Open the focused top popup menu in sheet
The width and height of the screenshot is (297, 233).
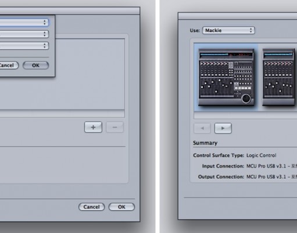24,23
